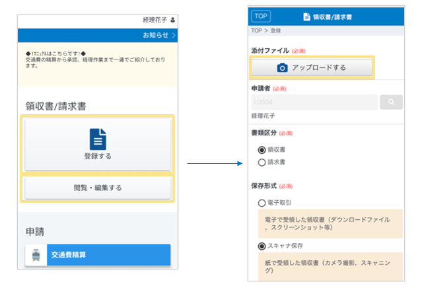Open the 閲覧・編集する button
The width and height of the screenshot is (422, 288).
(x=98, y=188)
